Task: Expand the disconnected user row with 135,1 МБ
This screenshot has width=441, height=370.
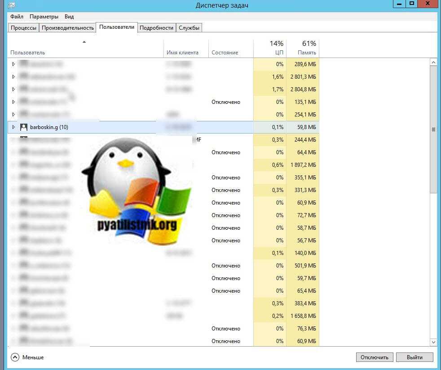Action: (13, 102)
